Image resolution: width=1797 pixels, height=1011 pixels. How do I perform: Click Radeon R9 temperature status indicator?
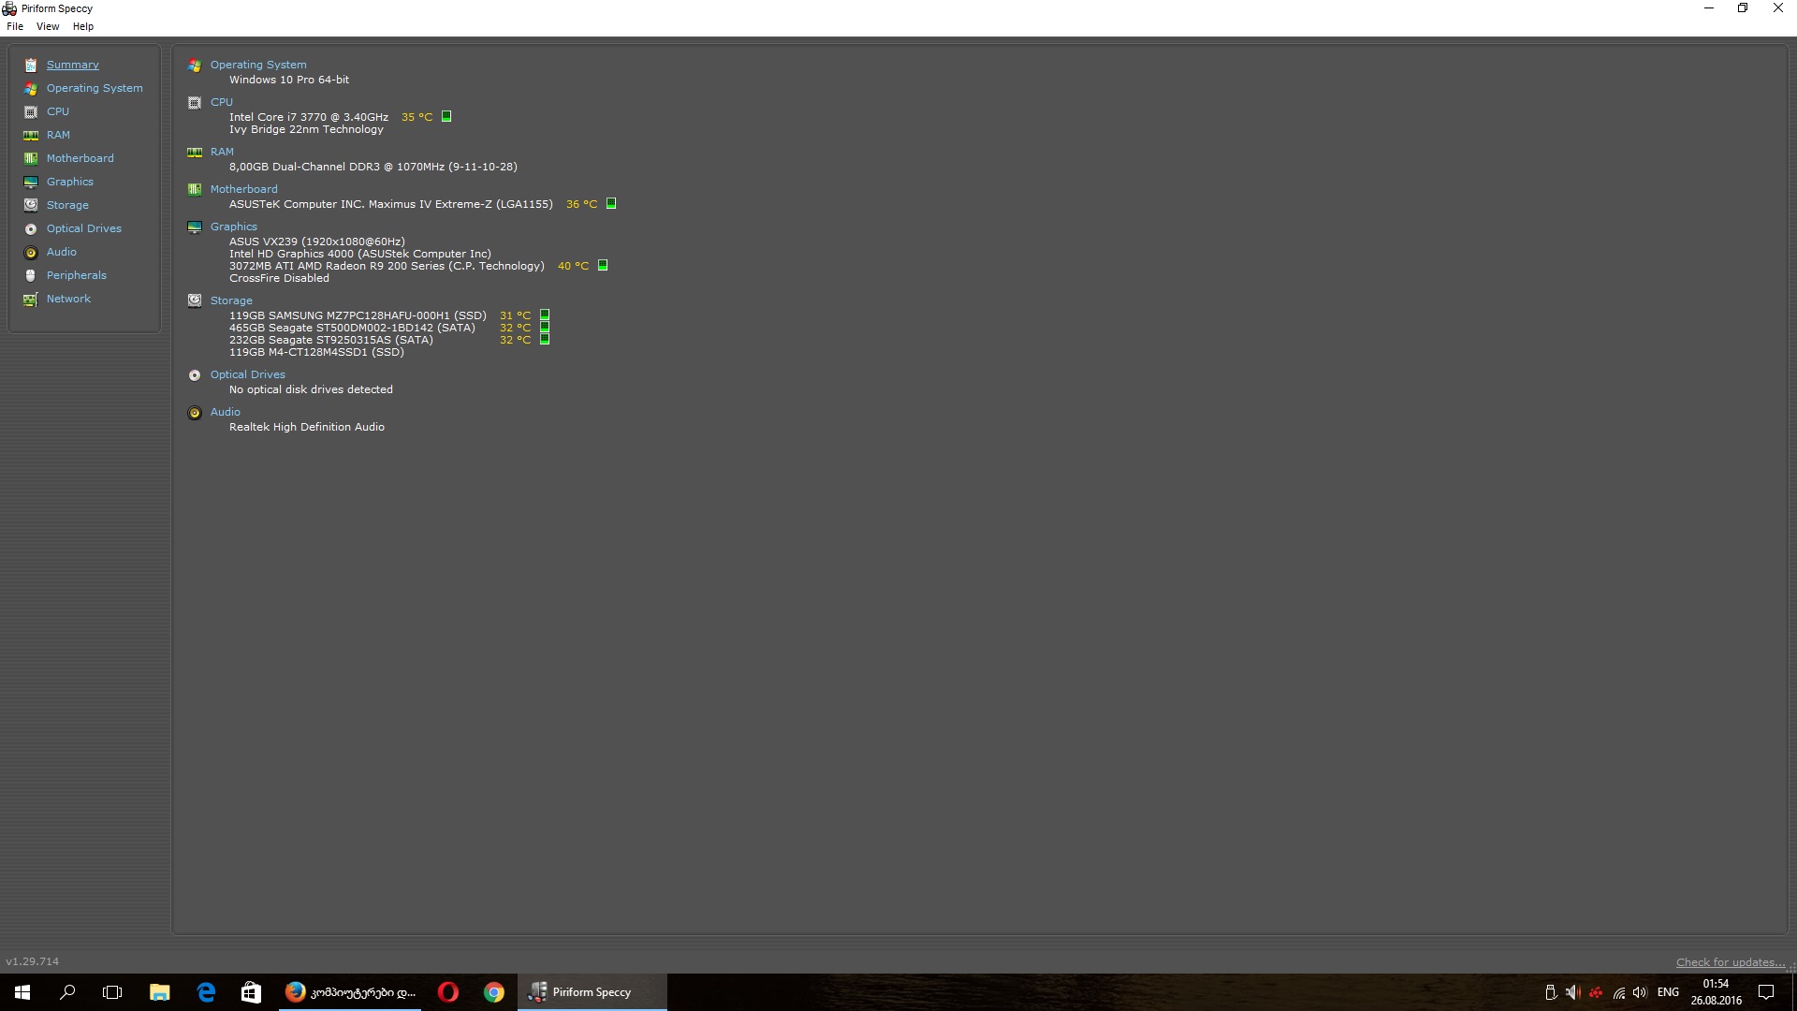603,265
